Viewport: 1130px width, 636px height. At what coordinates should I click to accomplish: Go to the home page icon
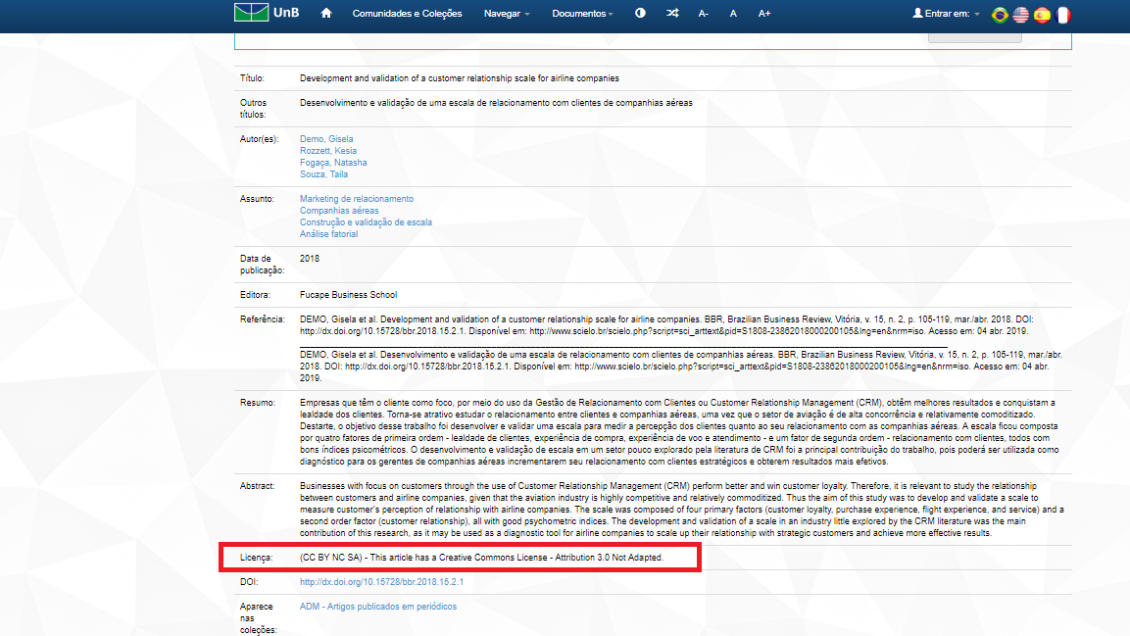(x=326, y=14)
